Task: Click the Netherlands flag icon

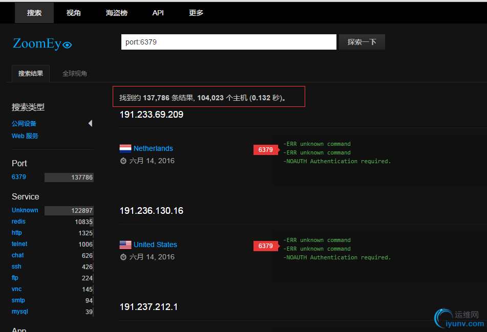Action: click(x=125, y=149)
